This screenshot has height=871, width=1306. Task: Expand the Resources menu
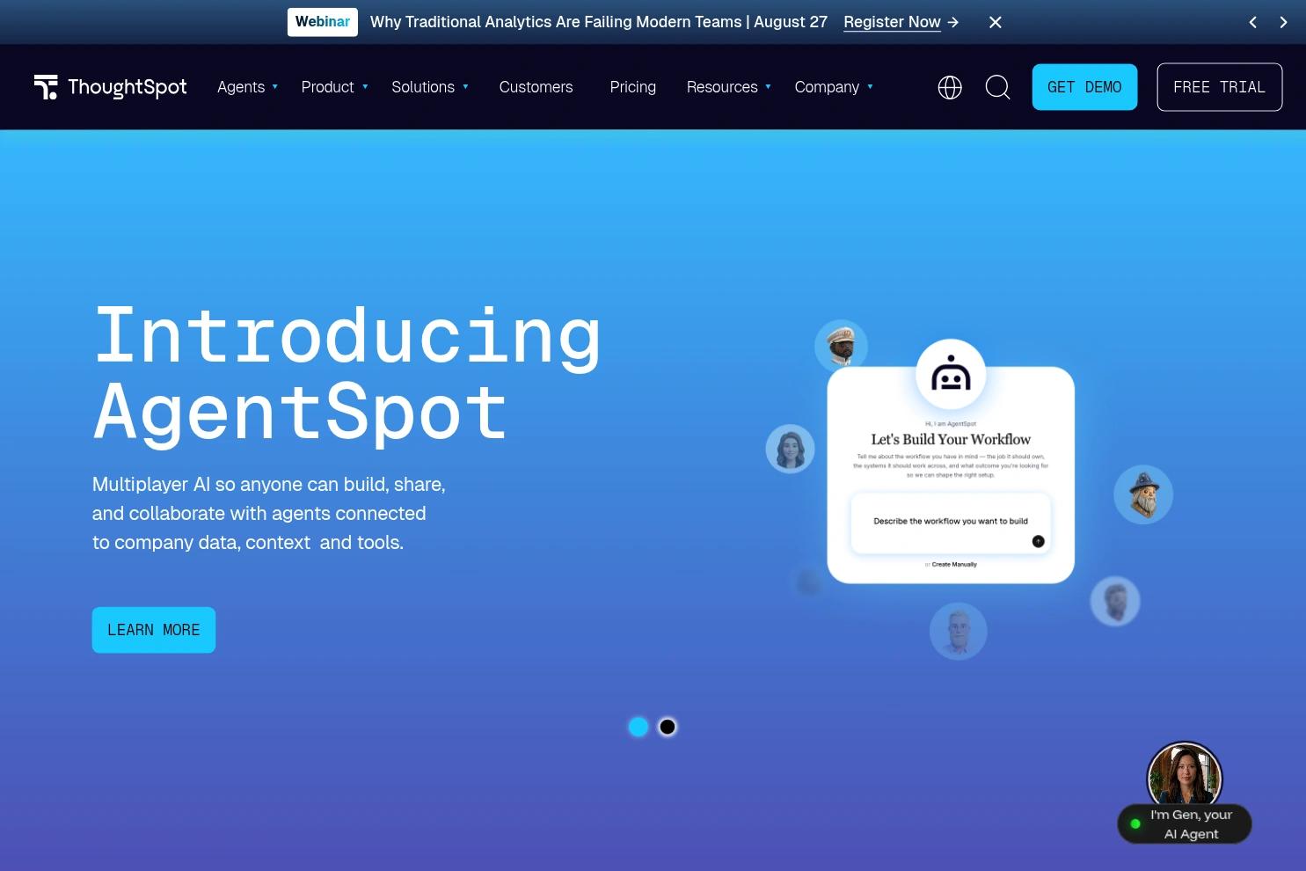(729, 87)
